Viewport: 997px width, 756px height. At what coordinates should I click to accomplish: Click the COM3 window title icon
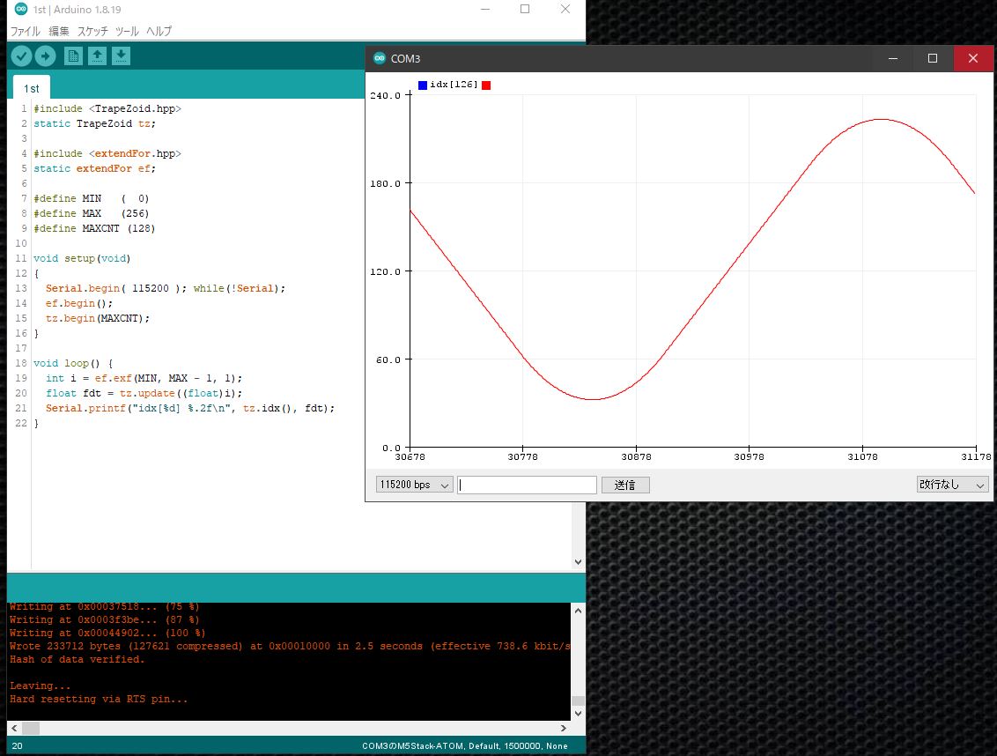(380, 58)
